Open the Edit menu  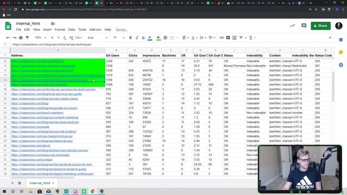tap(27, 30)
